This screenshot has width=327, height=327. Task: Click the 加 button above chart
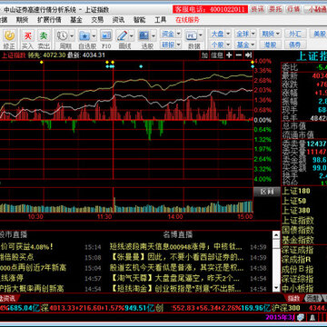[x=205, y=55]
